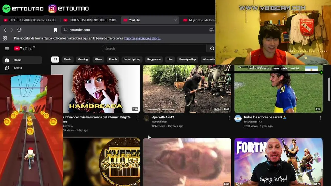
Task: Select the Music filter chip
Action: 67,59
